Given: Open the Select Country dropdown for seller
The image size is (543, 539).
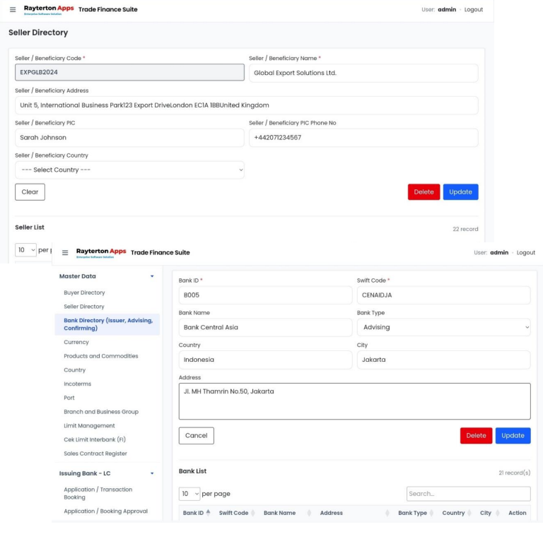Looking at the screenshot, I should tap(129, 170).
